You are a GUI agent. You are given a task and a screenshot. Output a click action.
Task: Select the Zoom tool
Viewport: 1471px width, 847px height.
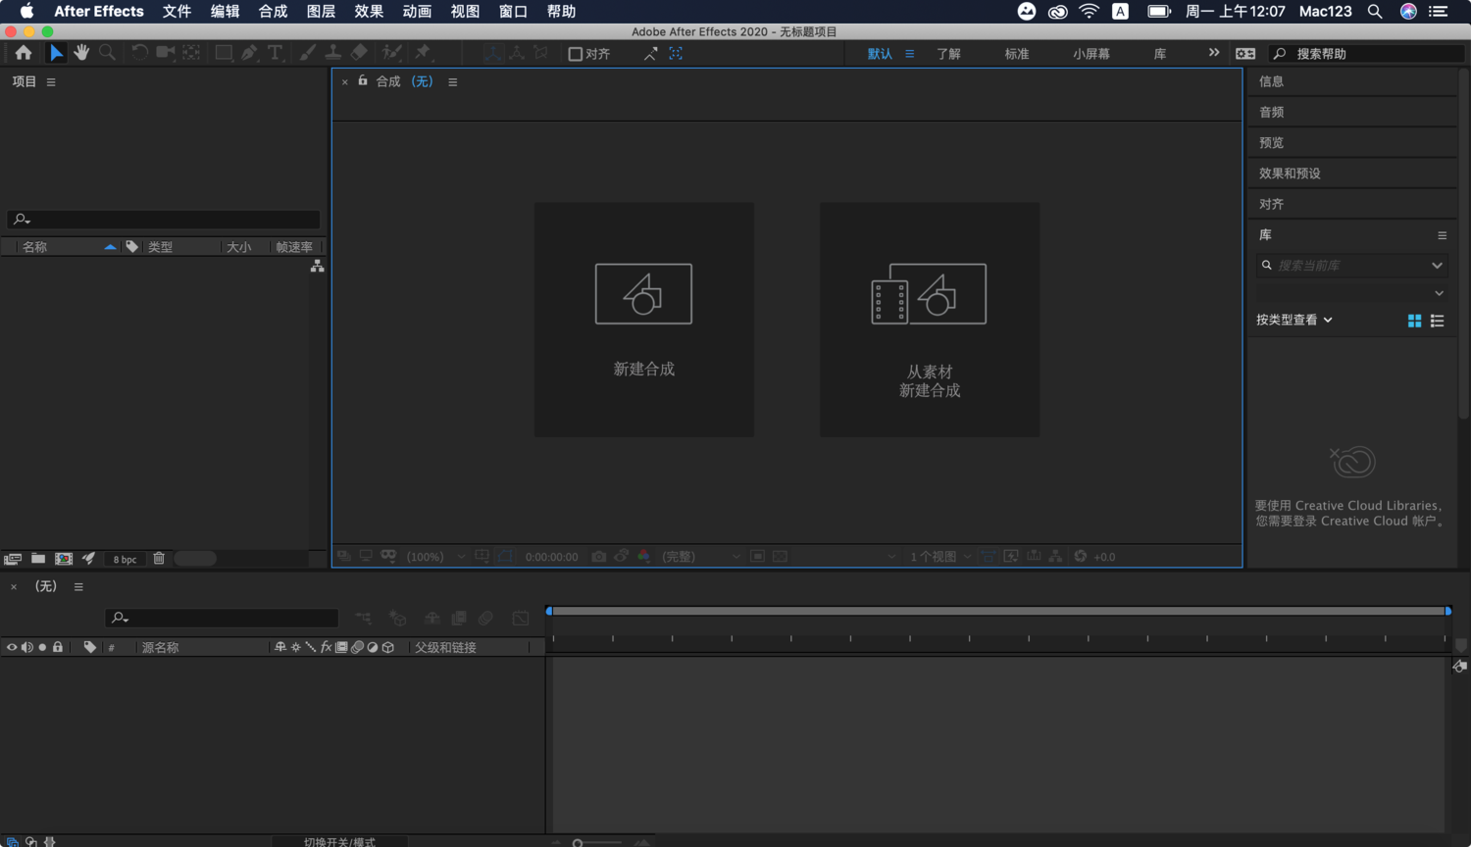pos(107,53)
